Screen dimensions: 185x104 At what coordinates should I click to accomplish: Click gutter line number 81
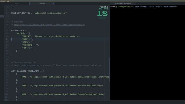(7, 39)
